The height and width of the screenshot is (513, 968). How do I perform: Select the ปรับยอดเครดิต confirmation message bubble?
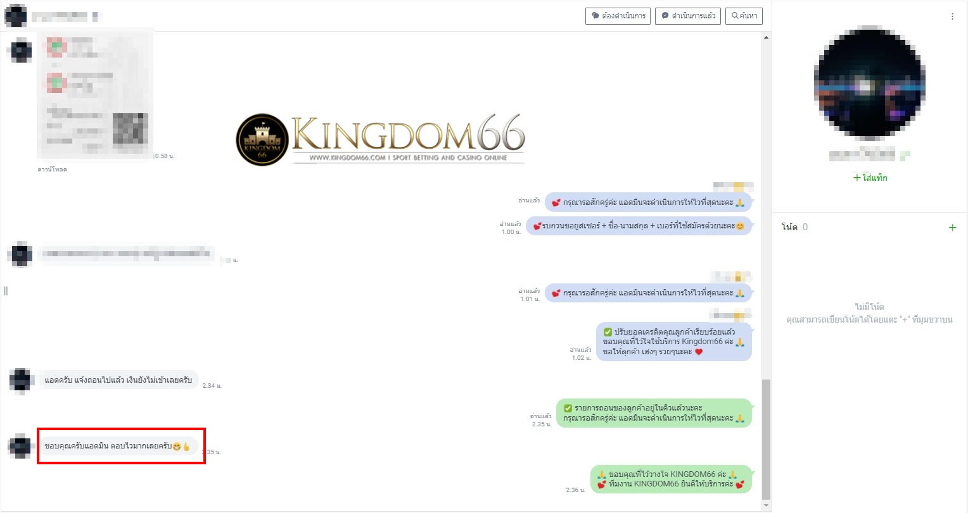pyautogui.click(x=673, y=342)
